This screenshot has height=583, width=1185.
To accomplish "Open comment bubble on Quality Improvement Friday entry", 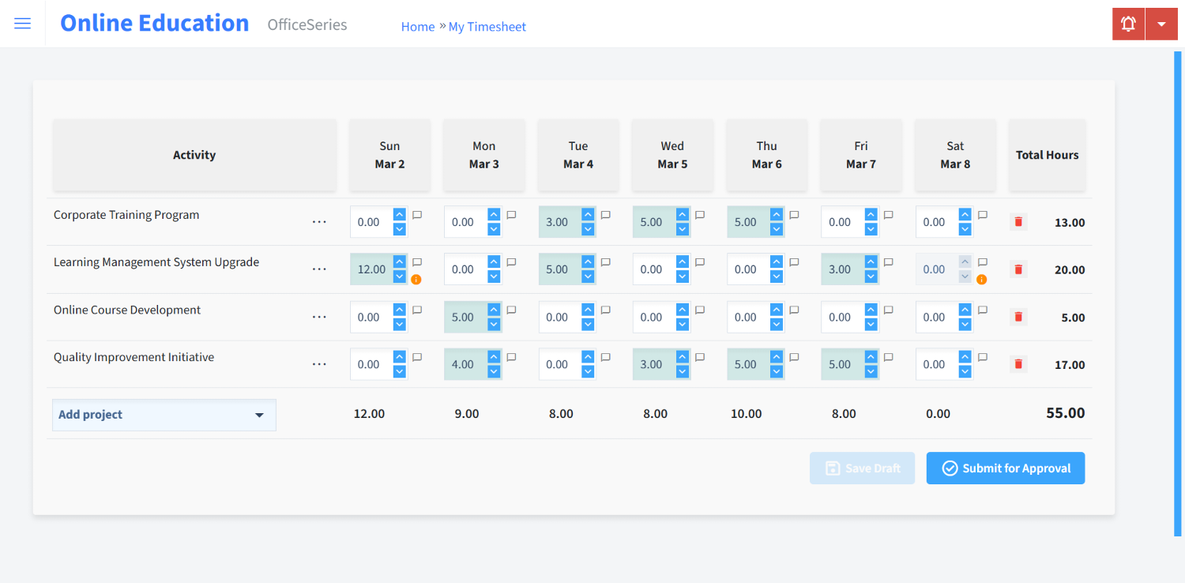I will 888,356.
